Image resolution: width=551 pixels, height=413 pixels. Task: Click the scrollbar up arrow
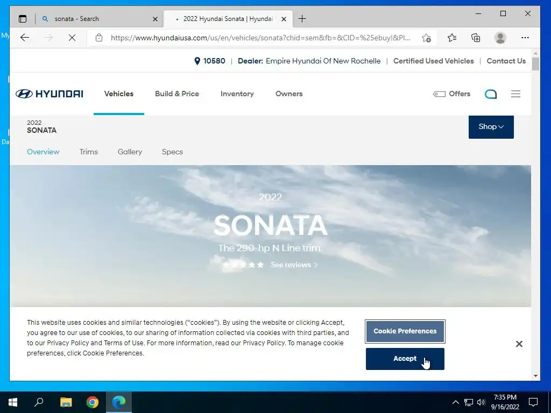click(x=535, y=53)
